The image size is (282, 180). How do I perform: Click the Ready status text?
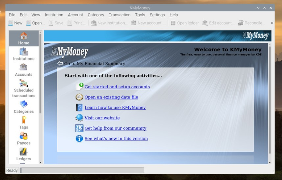(x=12, y=170)
